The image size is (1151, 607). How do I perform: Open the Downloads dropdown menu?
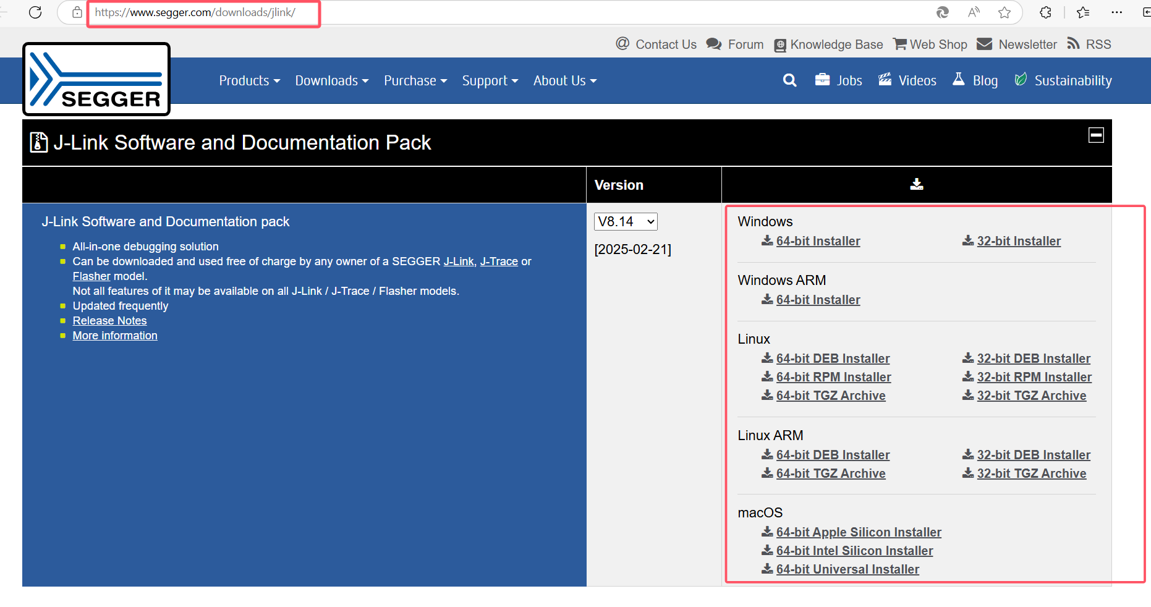click(332, 80)
